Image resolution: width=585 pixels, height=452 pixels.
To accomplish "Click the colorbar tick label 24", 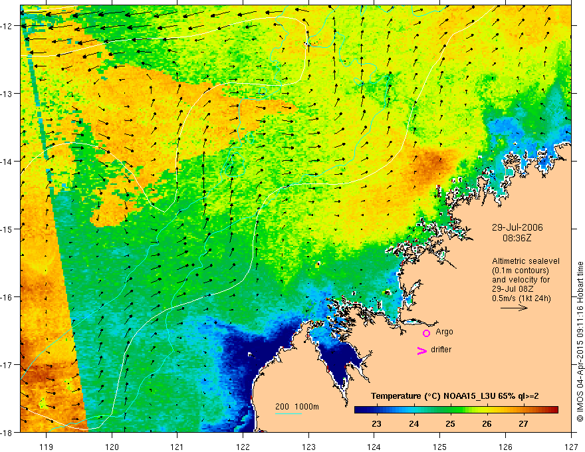I will 413,424.
